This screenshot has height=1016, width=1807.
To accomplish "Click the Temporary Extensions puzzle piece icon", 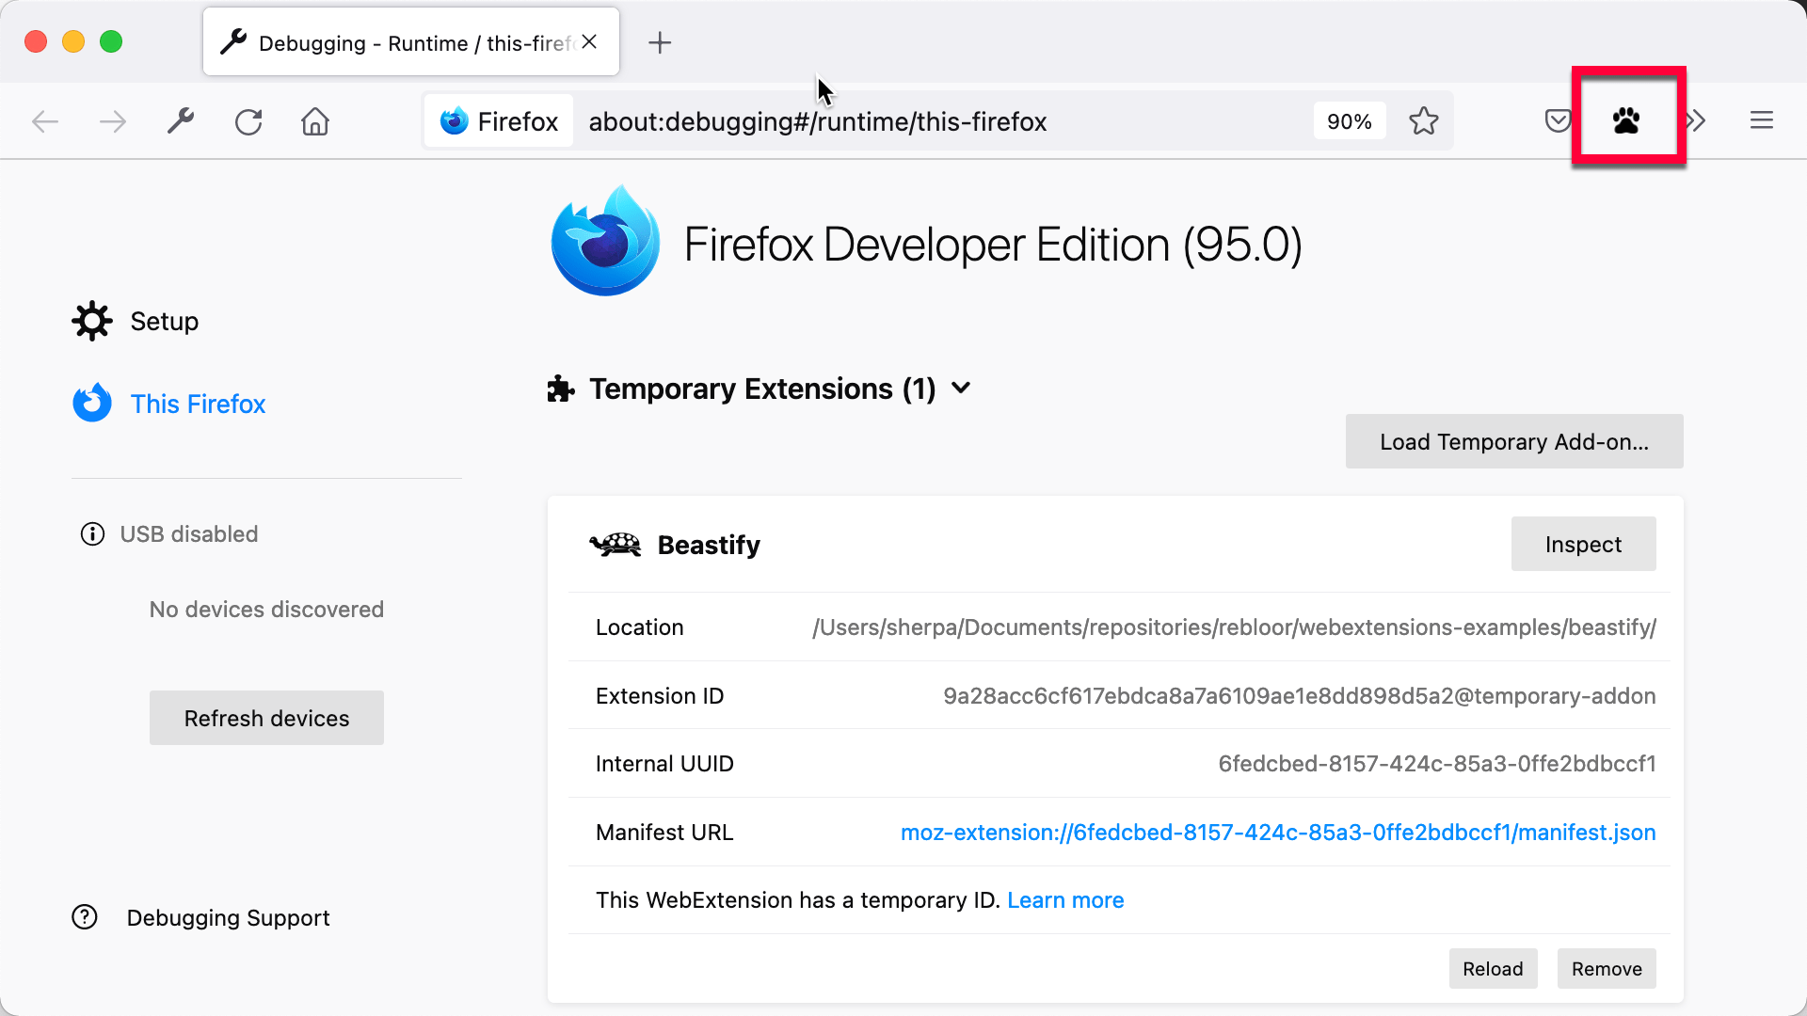I will pos(560,389).
